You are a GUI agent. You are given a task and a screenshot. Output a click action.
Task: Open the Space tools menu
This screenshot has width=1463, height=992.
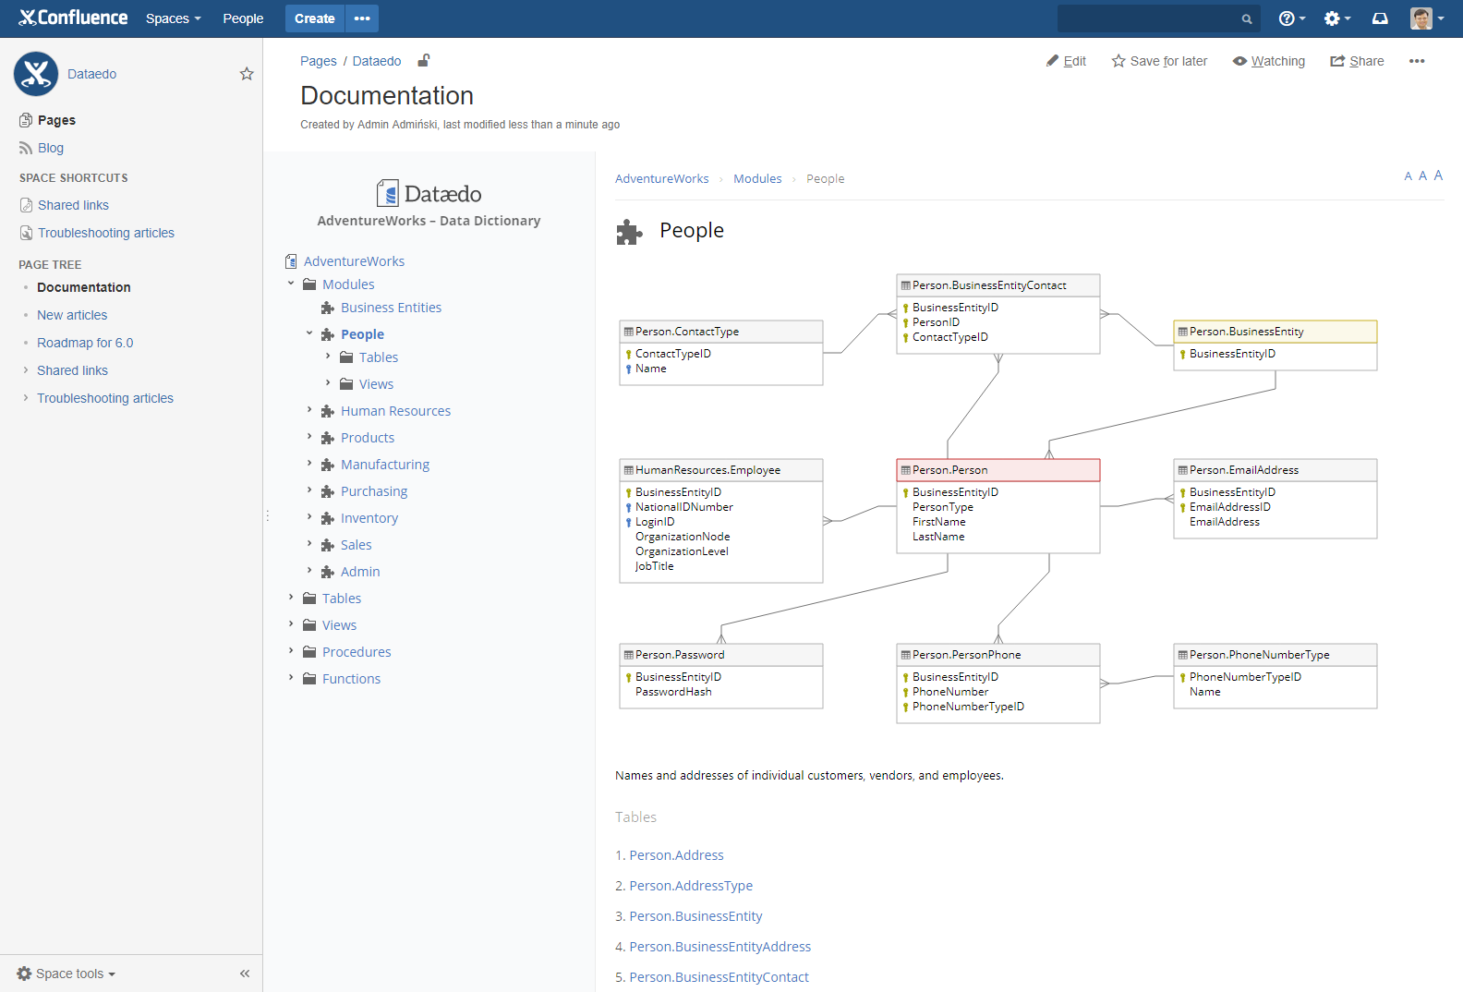click(66, 974)
